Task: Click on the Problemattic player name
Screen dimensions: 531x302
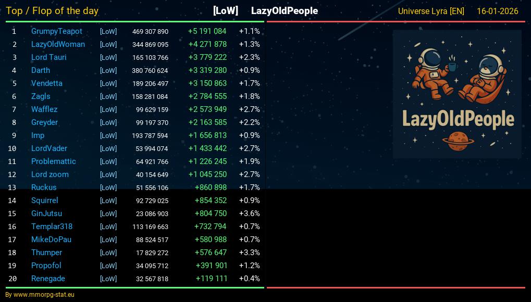Action: [53, 161]
